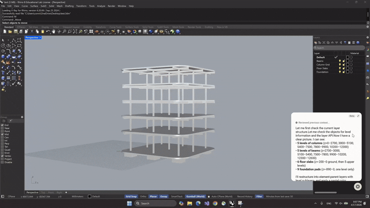The image size is (370, 208).
Task: Toggle the Grid Snap status button
Action: click(131, 196)
